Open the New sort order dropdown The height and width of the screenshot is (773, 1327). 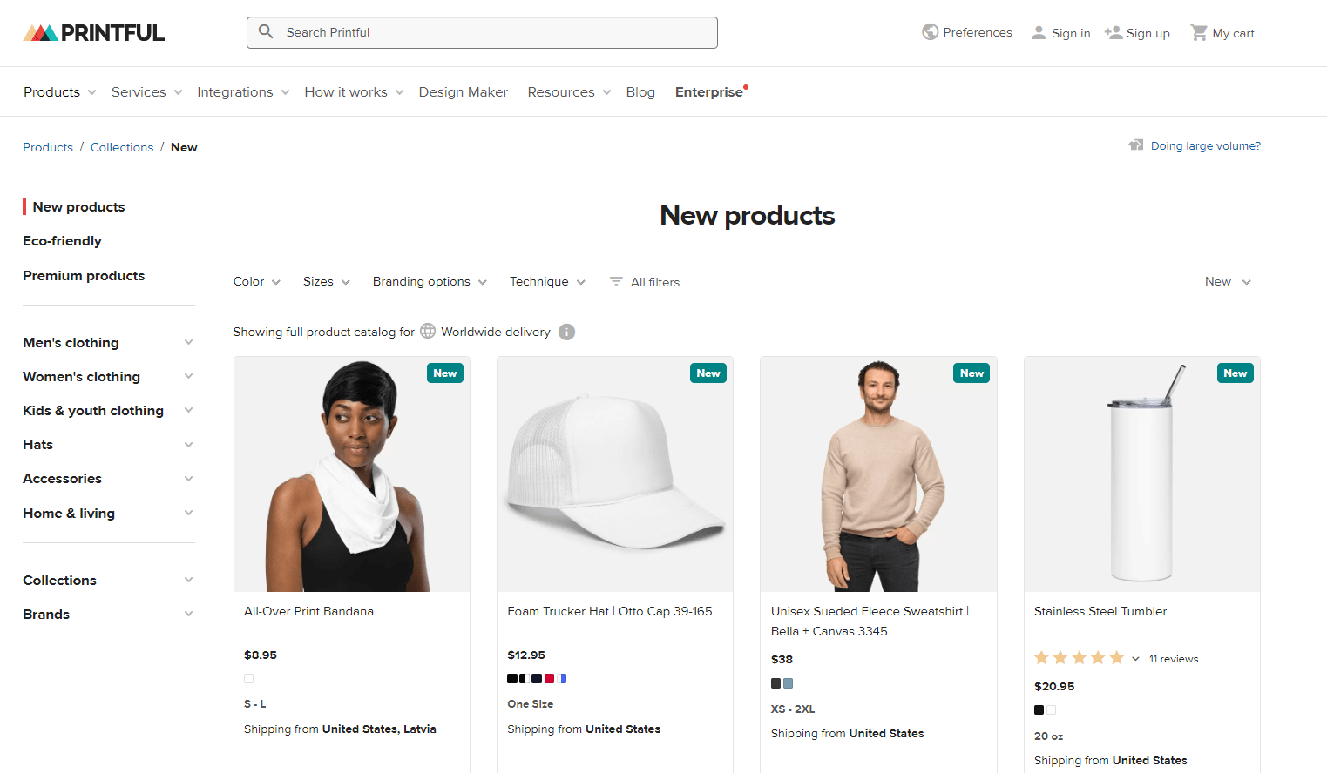[1227, 281]
